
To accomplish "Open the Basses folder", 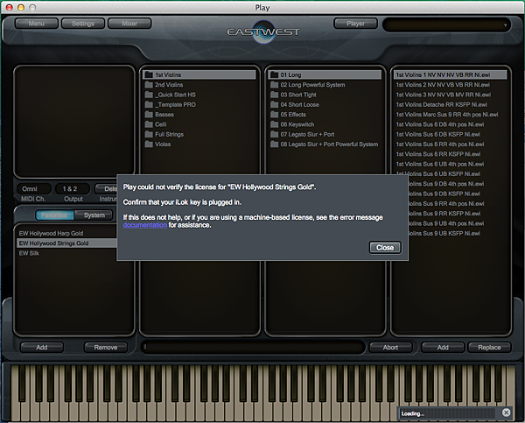I will point(199,115).
